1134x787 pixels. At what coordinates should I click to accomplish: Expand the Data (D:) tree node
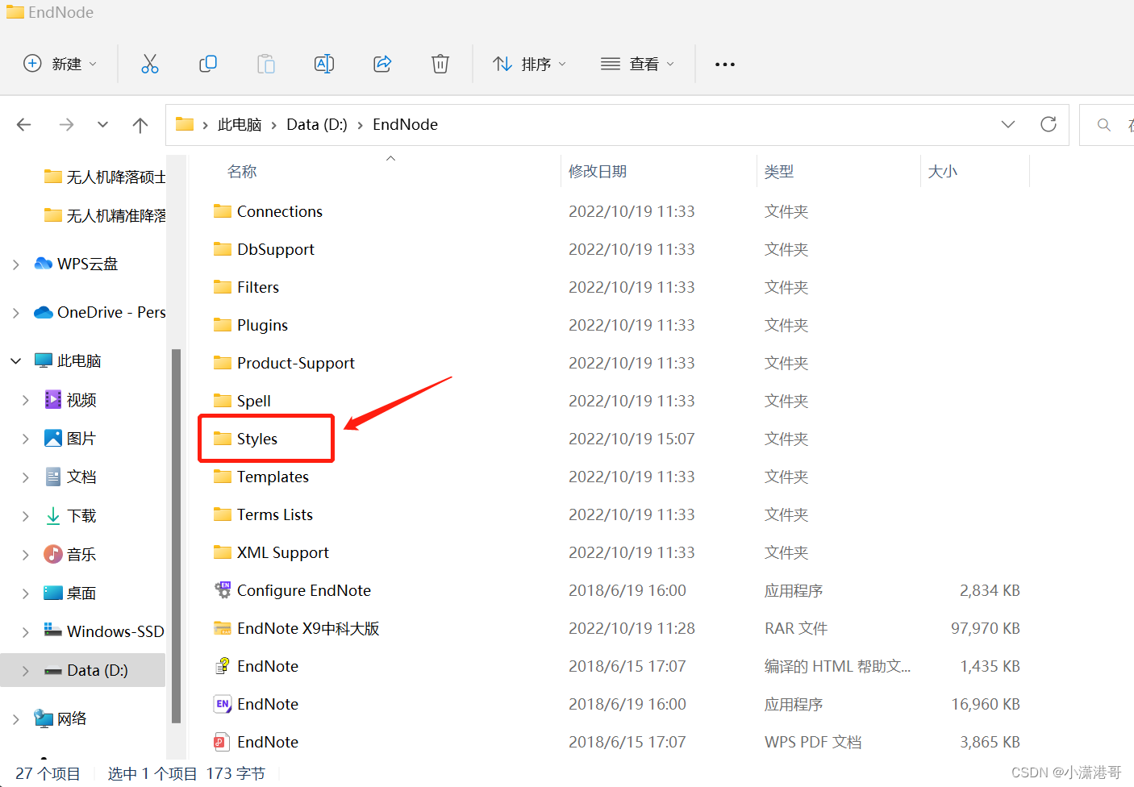25,671
